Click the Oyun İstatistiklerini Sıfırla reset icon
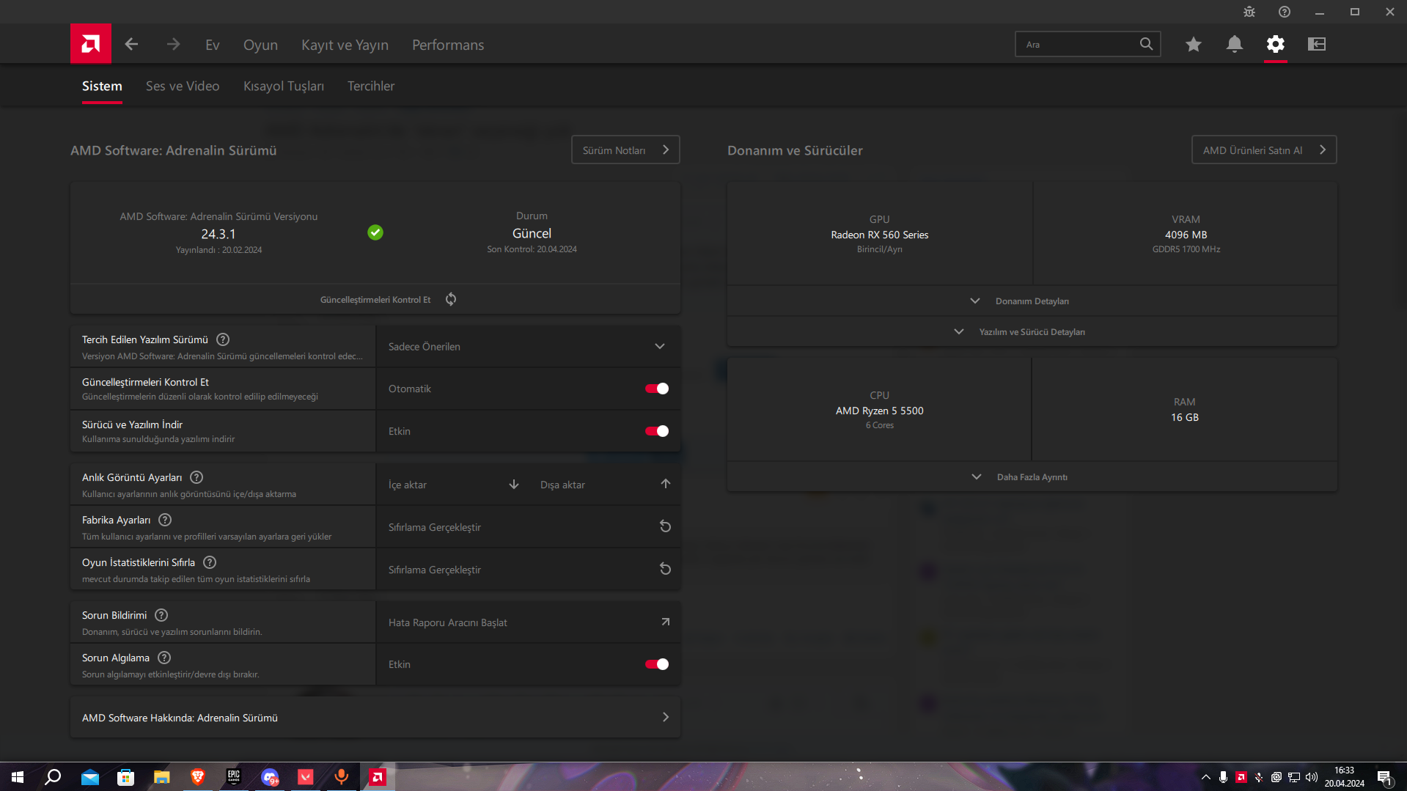Viewport: 1407px width, 791px height. click(665, 569)
